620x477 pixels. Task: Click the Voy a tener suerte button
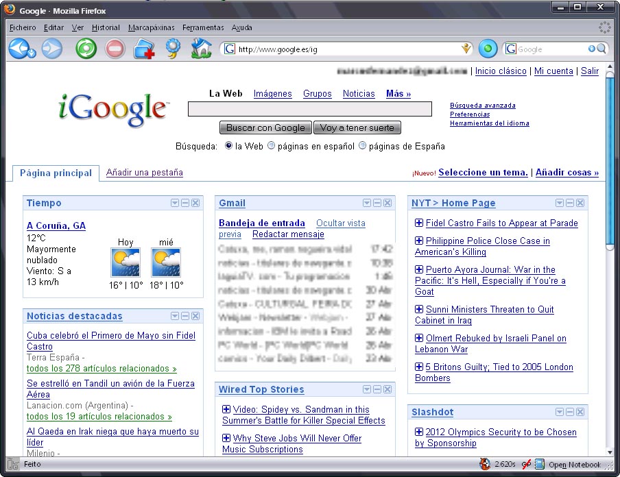[x=357, y=127]
